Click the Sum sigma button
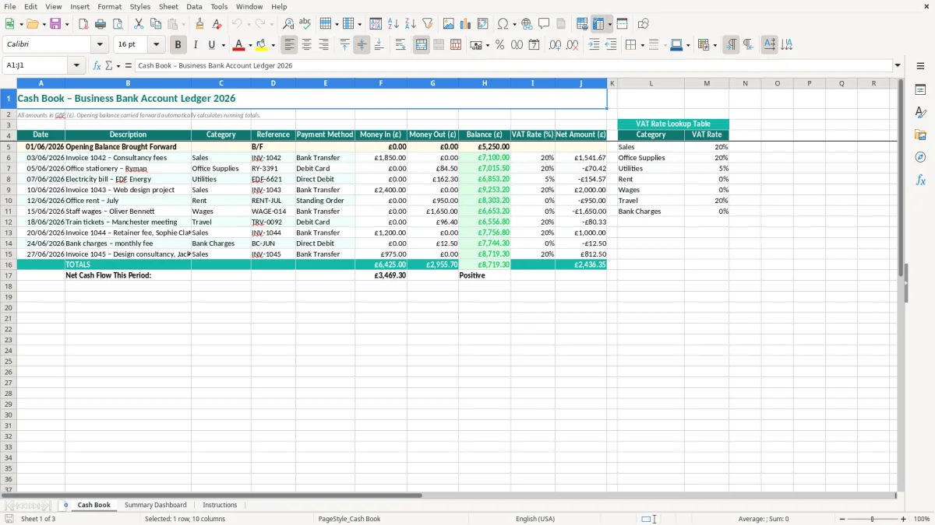The width and height of the screenshot is (935, 525). tap(108, 65)
